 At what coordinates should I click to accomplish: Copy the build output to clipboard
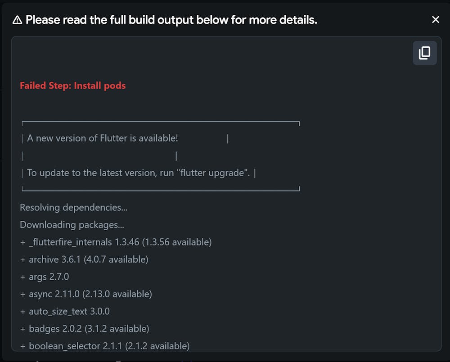click(x=424, y=53)
